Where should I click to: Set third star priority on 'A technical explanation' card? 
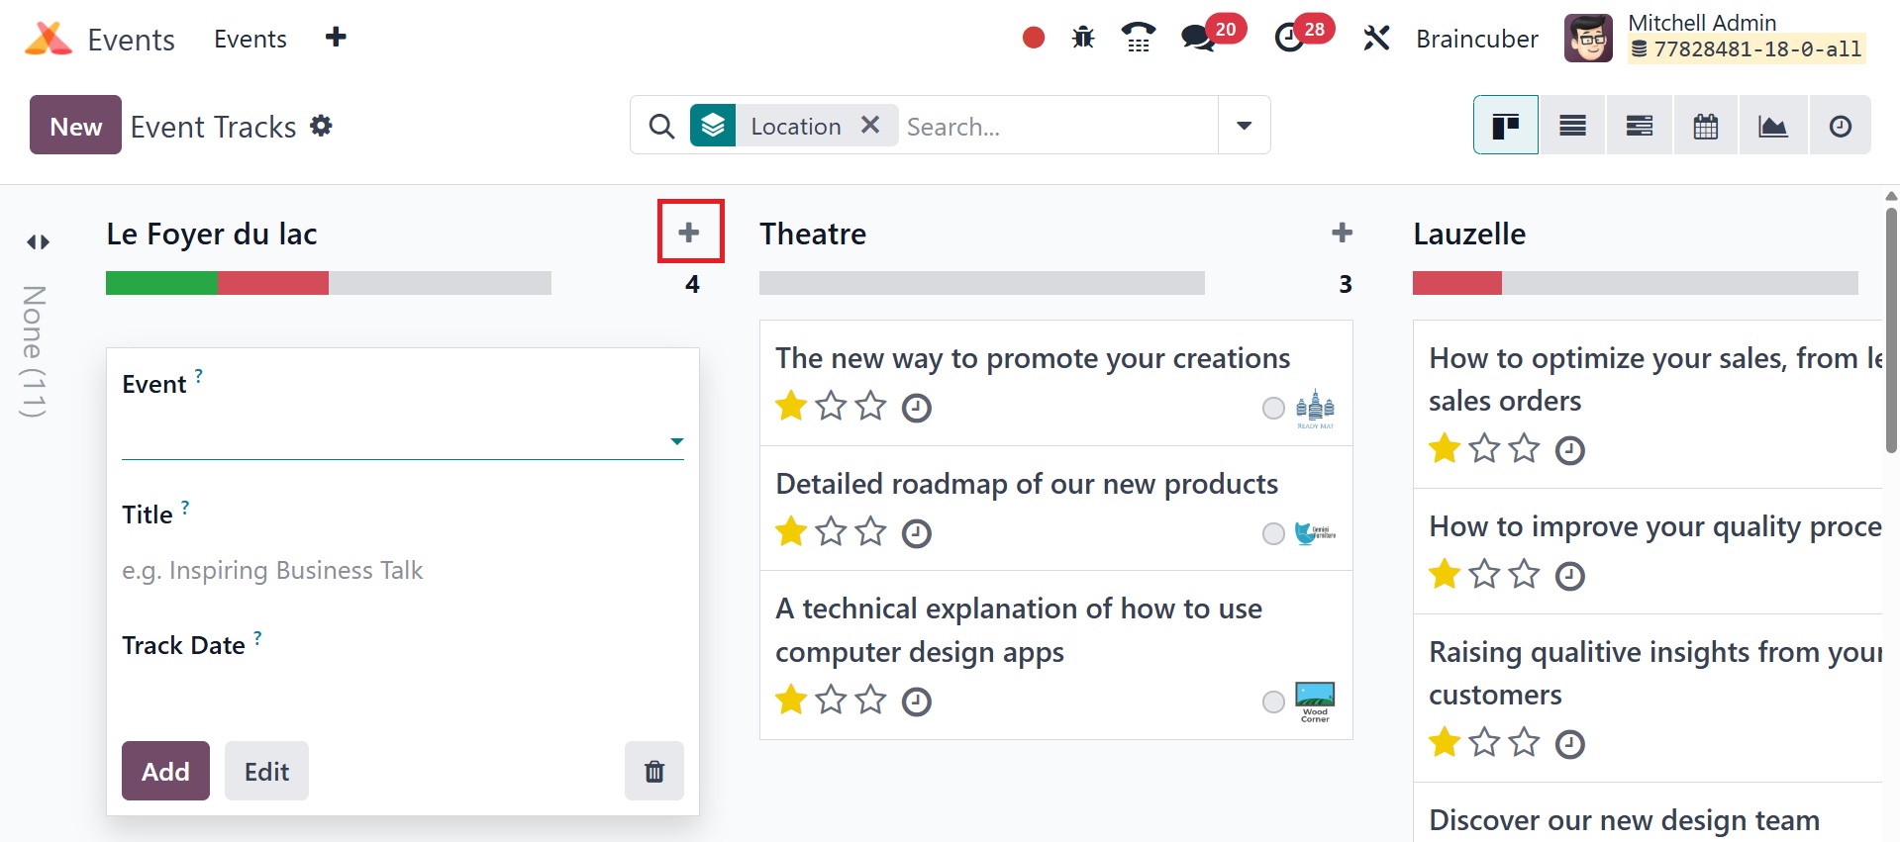pyautogui.click(x=870, y=701)
